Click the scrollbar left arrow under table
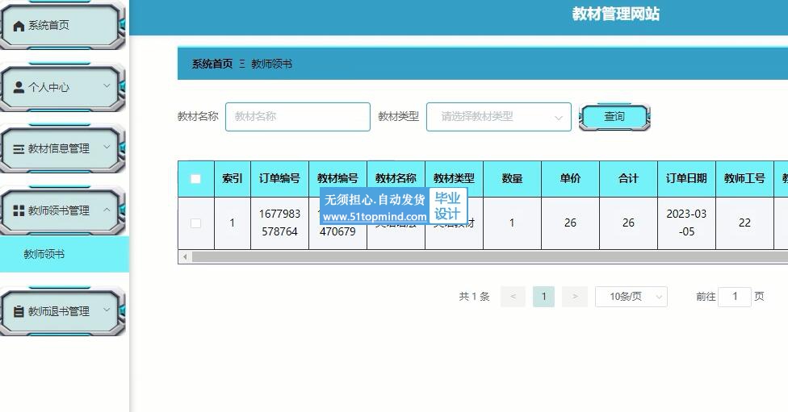 pos(185,257)
